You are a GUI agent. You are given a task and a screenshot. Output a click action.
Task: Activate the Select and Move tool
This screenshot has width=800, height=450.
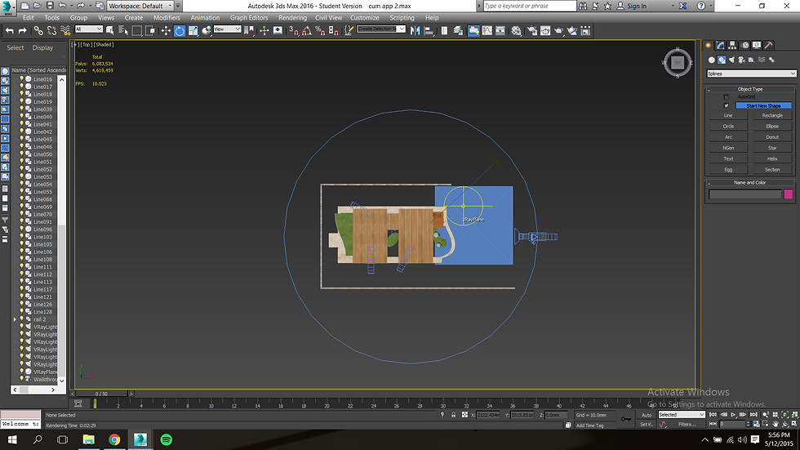(x=166, y=30)
